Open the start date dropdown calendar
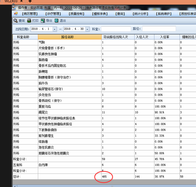Screen dimensions: 196x187 (55, 29)
